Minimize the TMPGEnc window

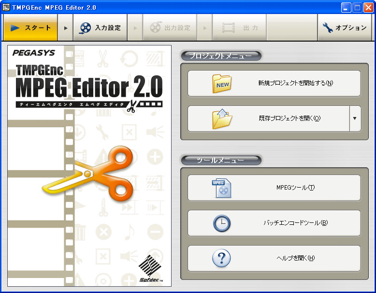pos(346,8)
